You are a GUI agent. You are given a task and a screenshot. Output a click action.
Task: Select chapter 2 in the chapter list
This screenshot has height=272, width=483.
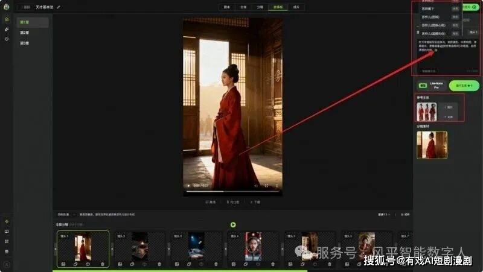25,33
